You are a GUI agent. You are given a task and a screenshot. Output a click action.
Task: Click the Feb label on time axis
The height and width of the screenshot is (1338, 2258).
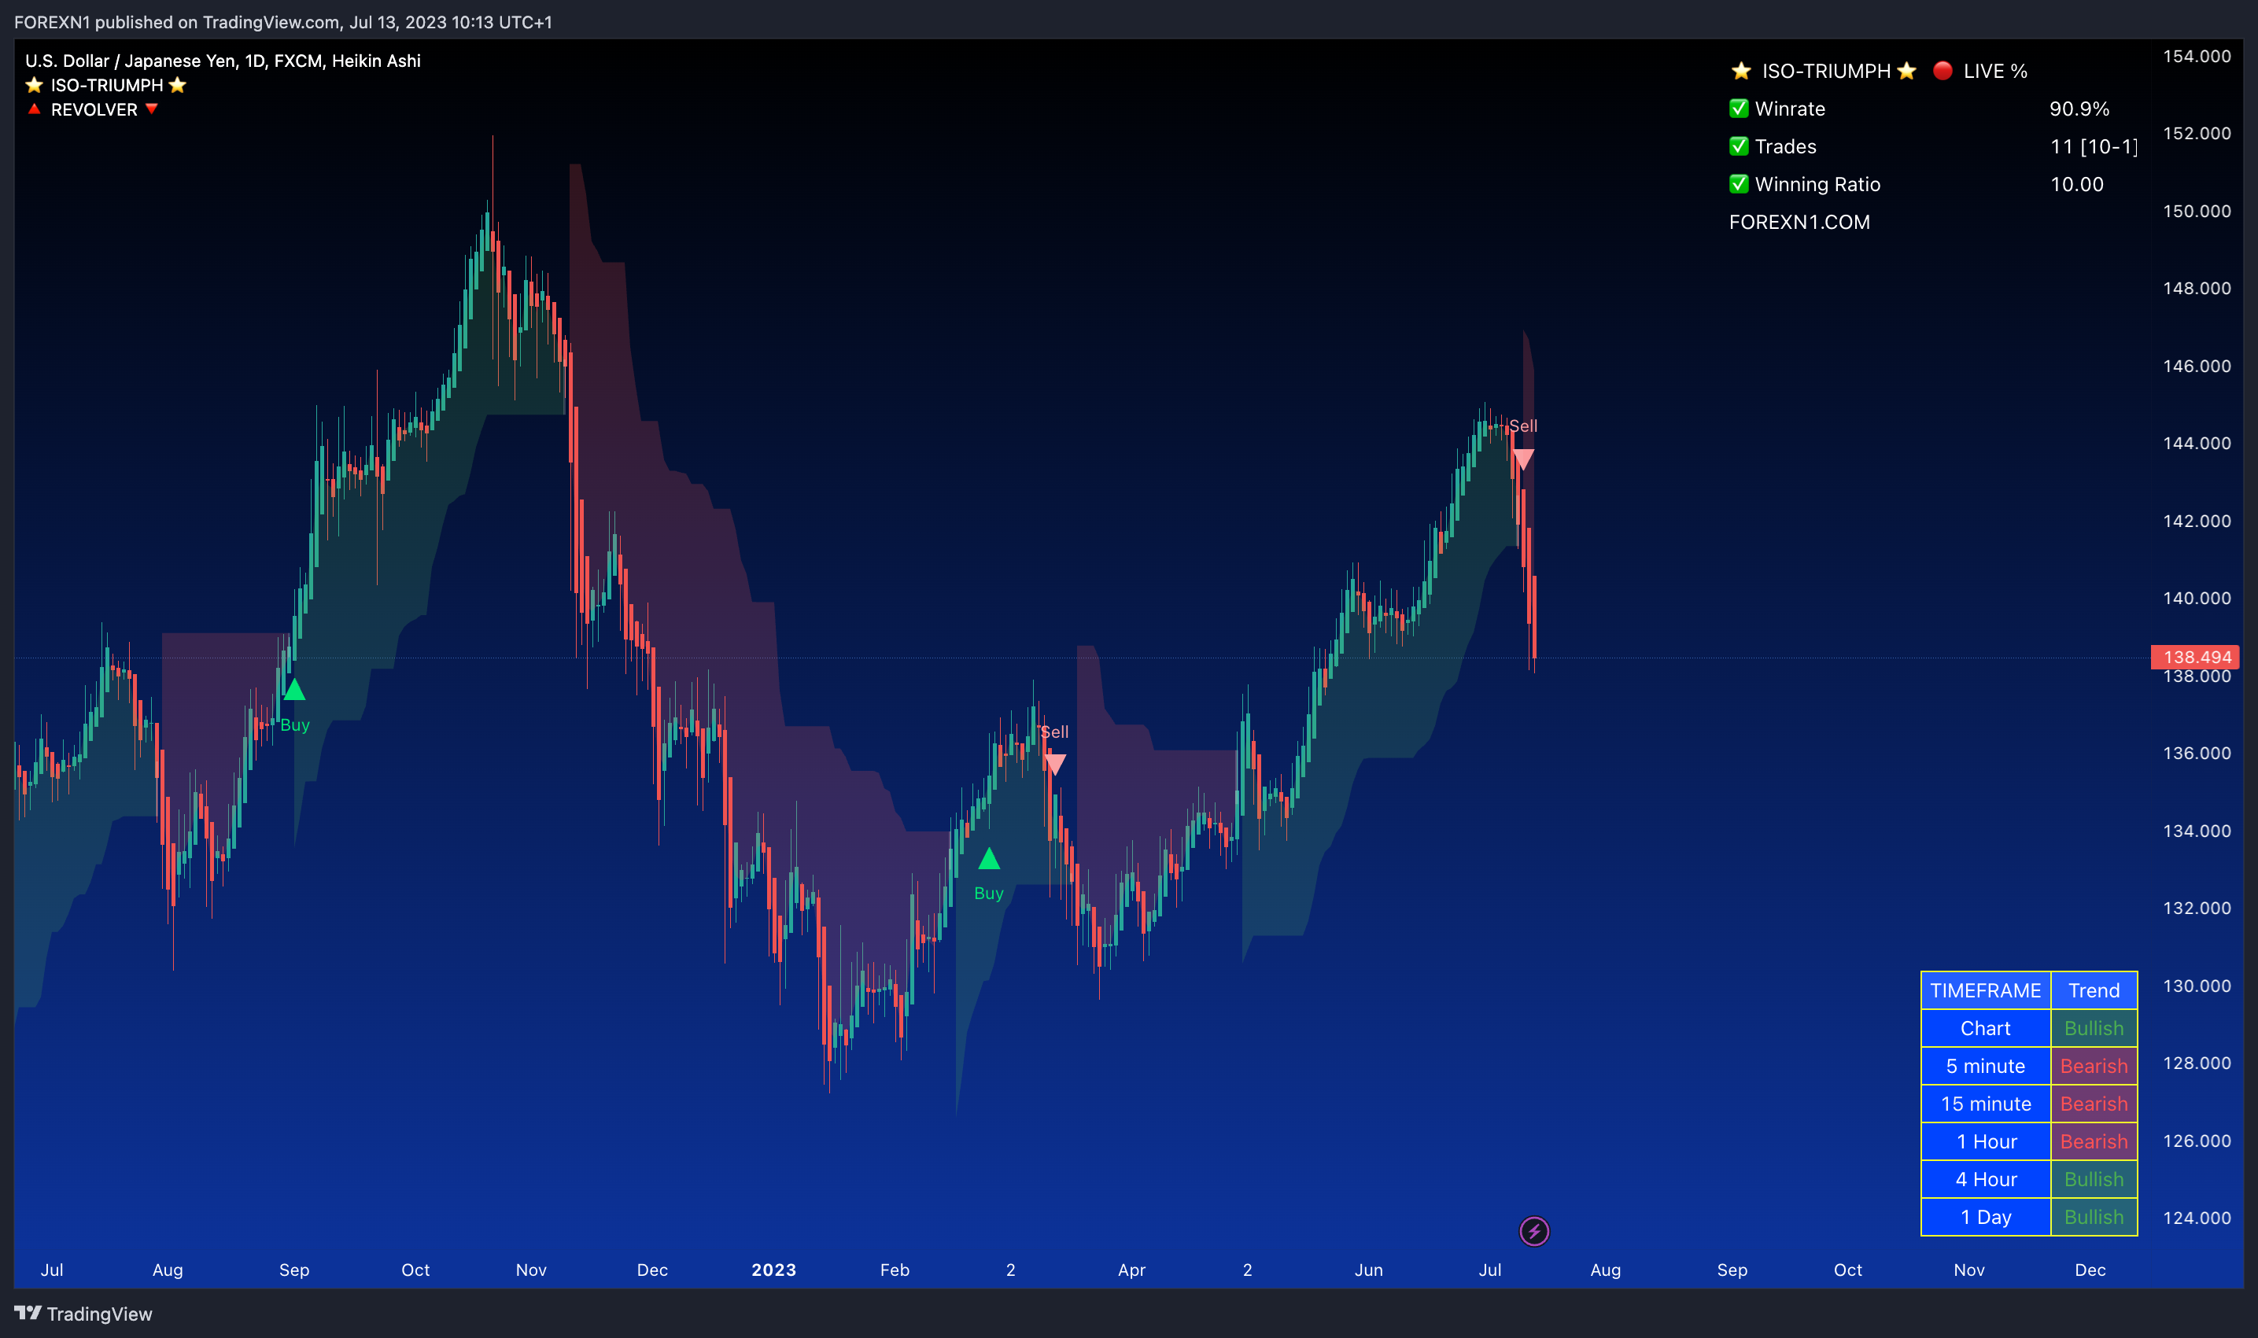(x=894, y=1270)
